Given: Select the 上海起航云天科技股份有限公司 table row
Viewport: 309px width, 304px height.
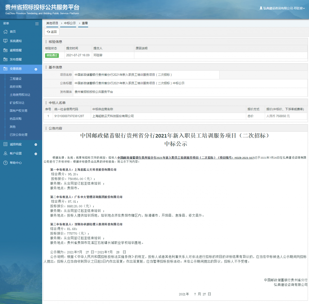Looking at the screenshot, I should click(113, 116).
